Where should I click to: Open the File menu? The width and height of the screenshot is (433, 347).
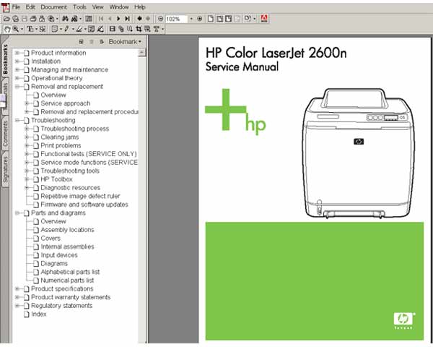point(16,7)
